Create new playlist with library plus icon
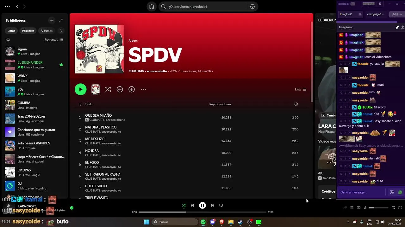 52,20
